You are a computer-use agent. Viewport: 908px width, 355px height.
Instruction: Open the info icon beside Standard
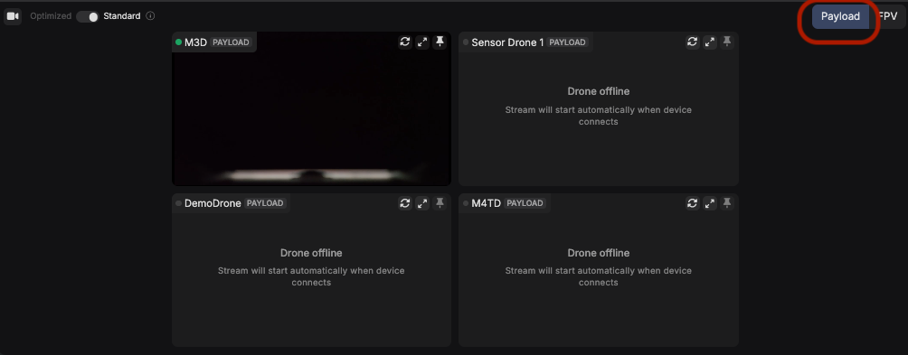coord(150,16)
